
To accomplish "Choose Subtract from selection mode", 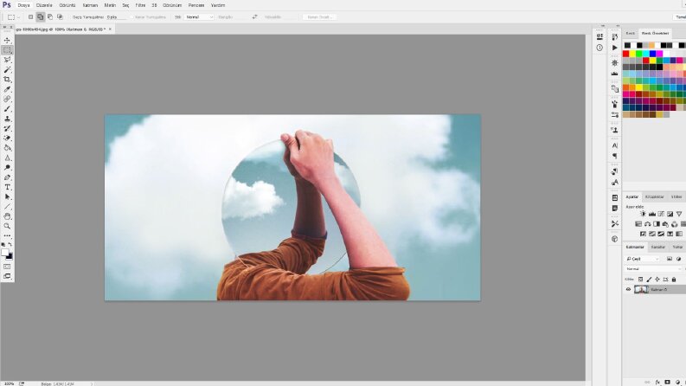I will coord(50,17).
